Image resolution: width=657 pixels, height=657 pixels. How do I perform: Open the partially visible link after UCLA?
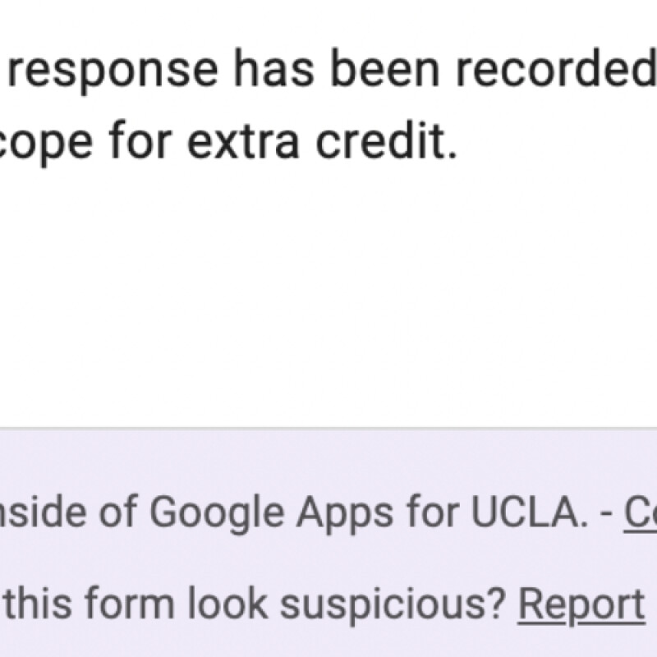point(641,513)
